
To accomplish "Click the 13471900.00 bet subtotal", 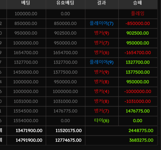I will [x=29, y=130].
